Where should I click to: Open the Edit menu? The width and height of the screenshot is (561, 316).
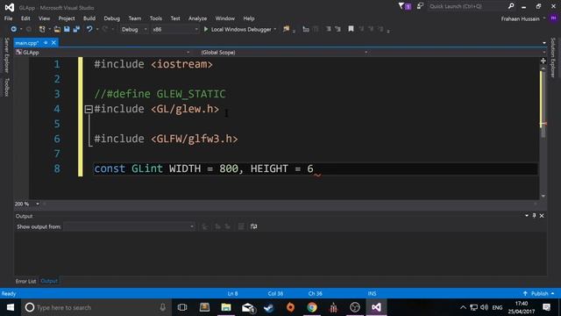click(x=25, y=18)
